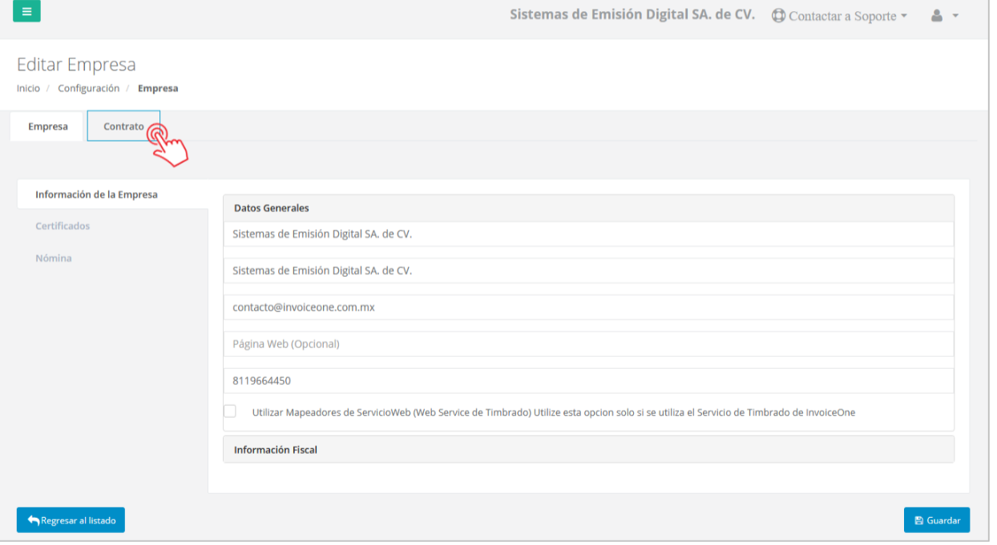Go to Certificados side tab
Screen dimensions: 997x545
(x=63, y=226)
